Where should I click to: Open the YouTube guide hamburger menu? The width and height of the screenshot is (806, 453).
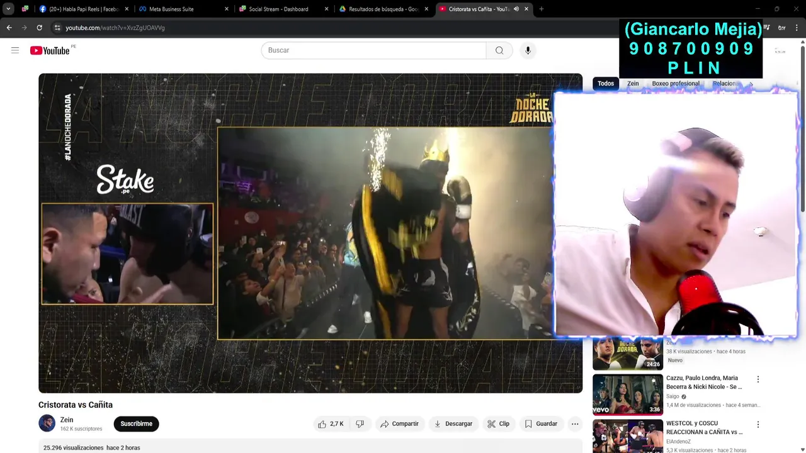15,50
